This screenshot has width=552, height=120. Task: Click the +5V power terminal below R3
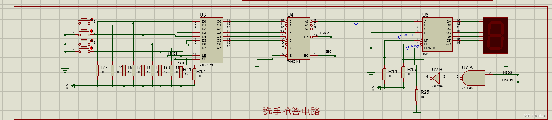(x=73, y=86)
